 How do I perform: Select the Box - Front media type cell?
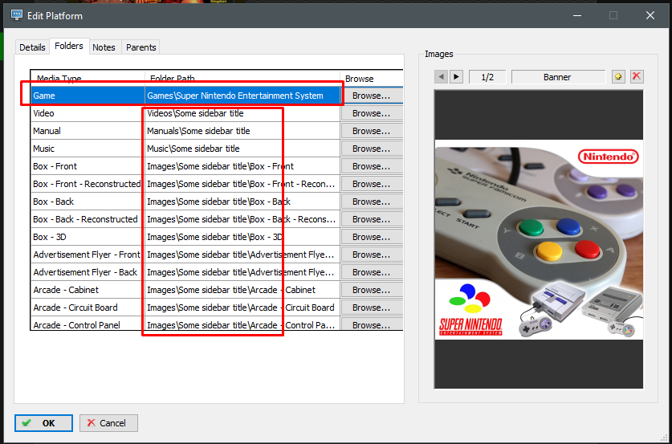point(88,166)
